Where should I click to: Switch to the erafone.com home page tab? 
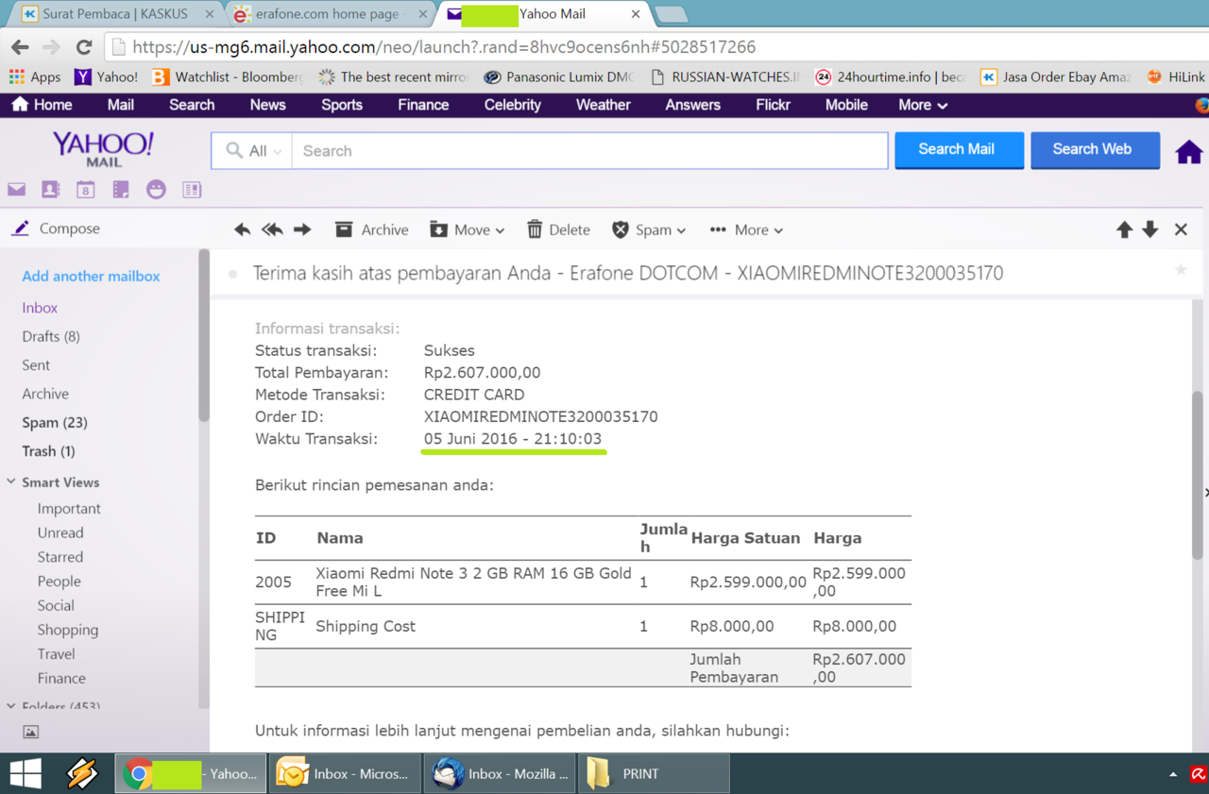(330, 14)
